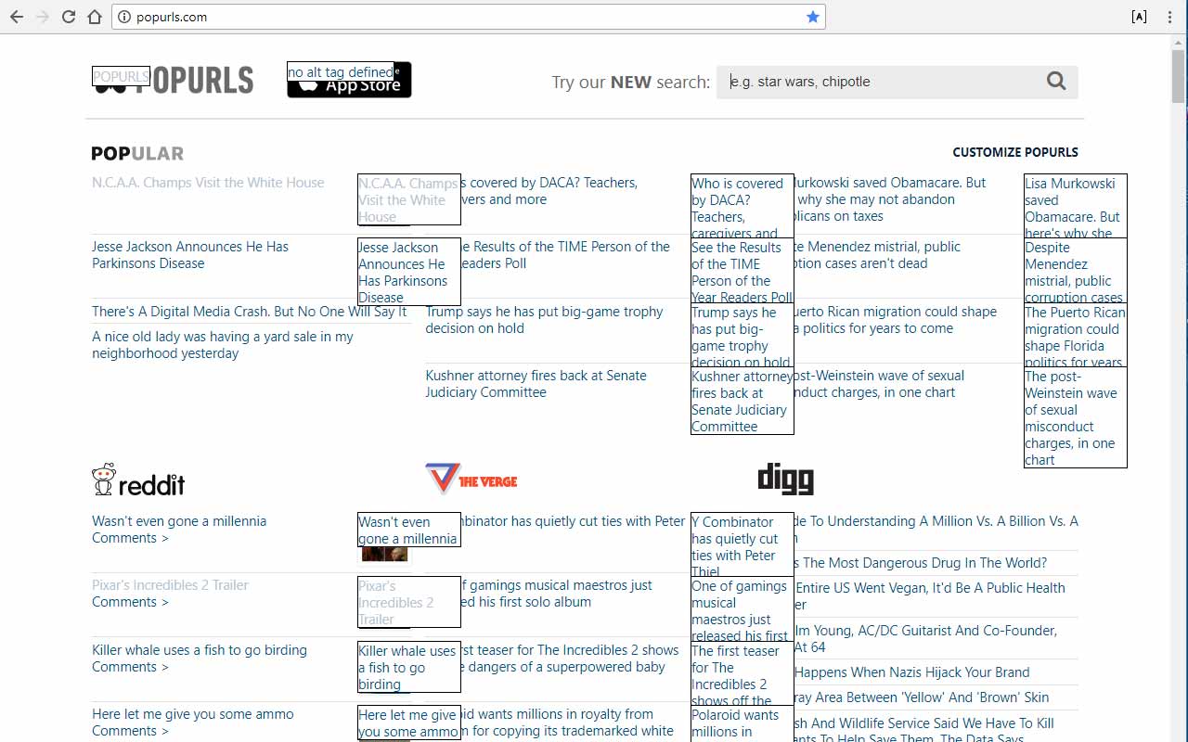Open digg story 'When Nazis Hijack Your Brand'
The width and height of the screenshot is (1188, 742).
911,672
